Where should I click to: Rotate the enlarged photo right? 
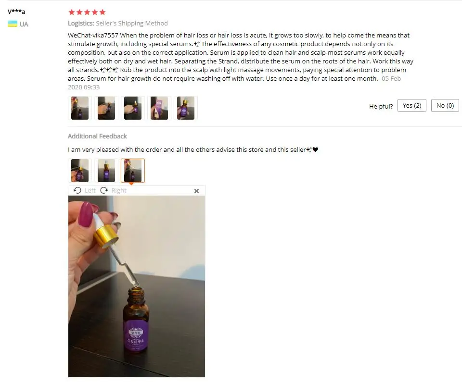tap(104, 190)
